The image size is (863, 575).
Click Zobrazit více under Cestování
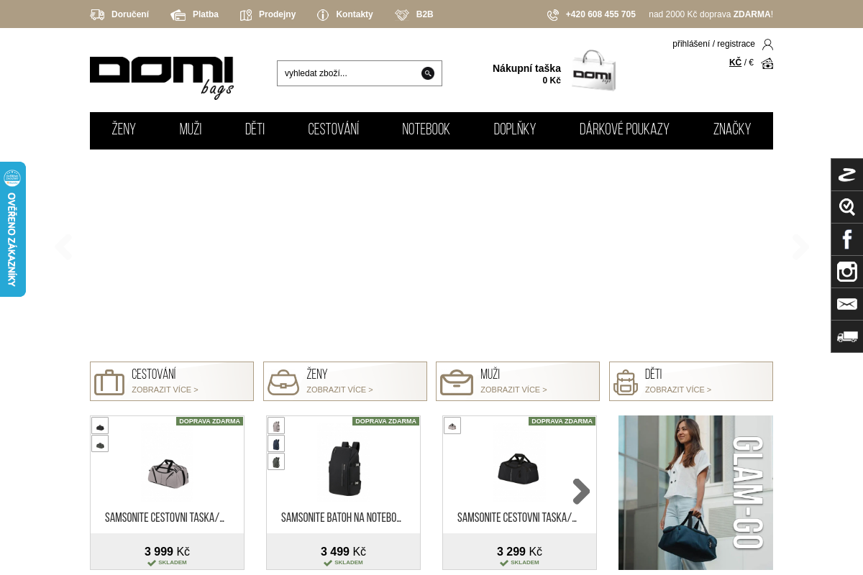click(x=165, y=390)
